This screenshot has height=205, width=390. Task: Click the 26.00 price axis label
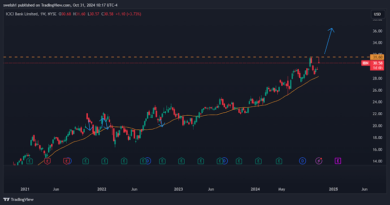377,90
